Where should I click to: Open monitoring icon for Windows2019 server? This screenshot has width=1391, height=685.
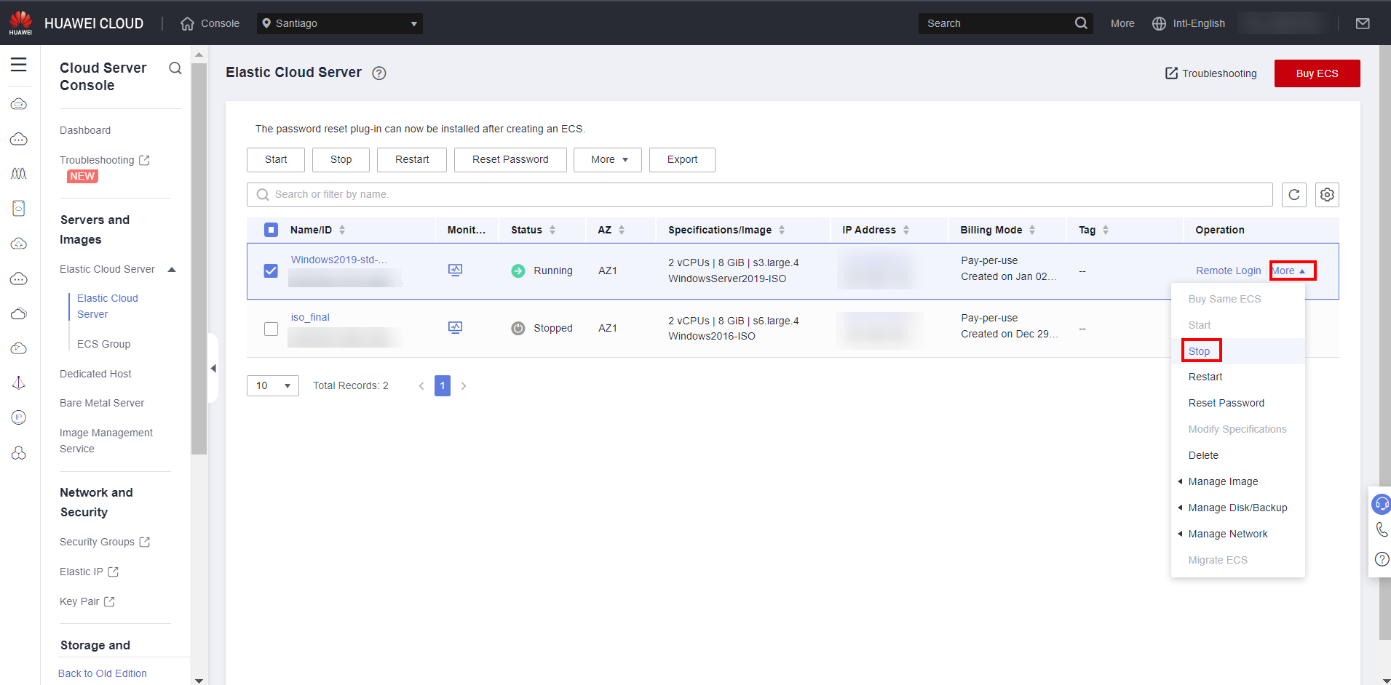coord(455,270)
